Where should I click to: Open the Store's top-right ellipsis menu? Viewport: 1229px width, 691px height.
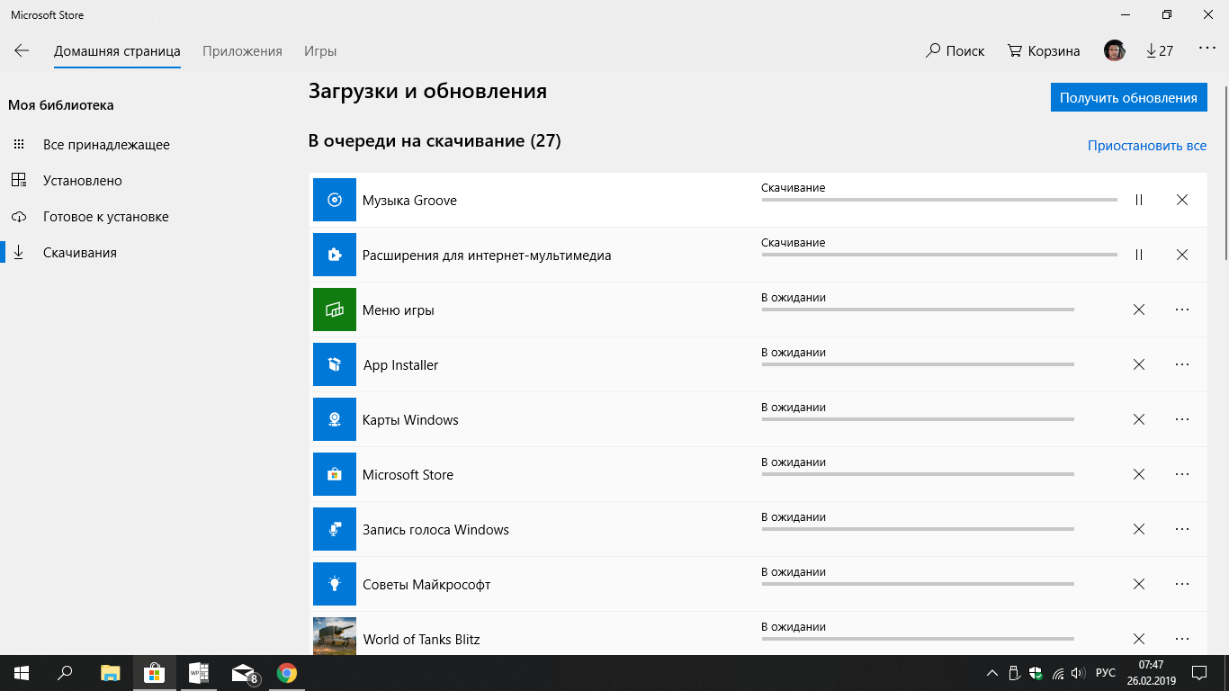[1207, 49]
